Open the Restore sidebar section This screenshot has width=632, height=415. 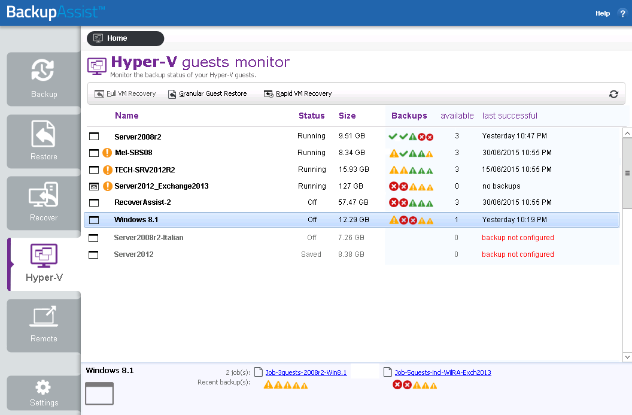(x=44, y=141)
